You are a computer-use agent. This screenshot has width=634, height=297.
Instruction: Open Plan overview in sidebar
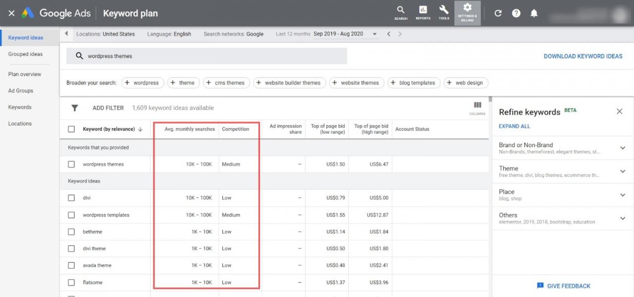click(x=25, y=74)
